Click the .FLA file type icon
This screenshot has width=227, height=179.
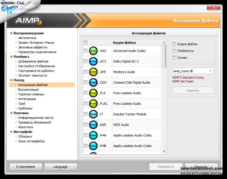click(93, 93)
